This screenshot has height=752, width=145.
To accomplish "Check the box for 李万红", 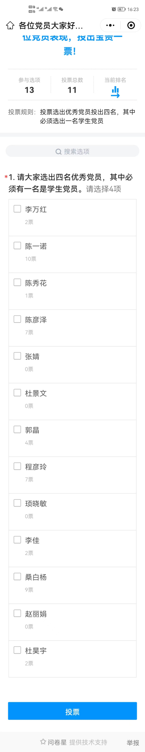I will [17, 209].
